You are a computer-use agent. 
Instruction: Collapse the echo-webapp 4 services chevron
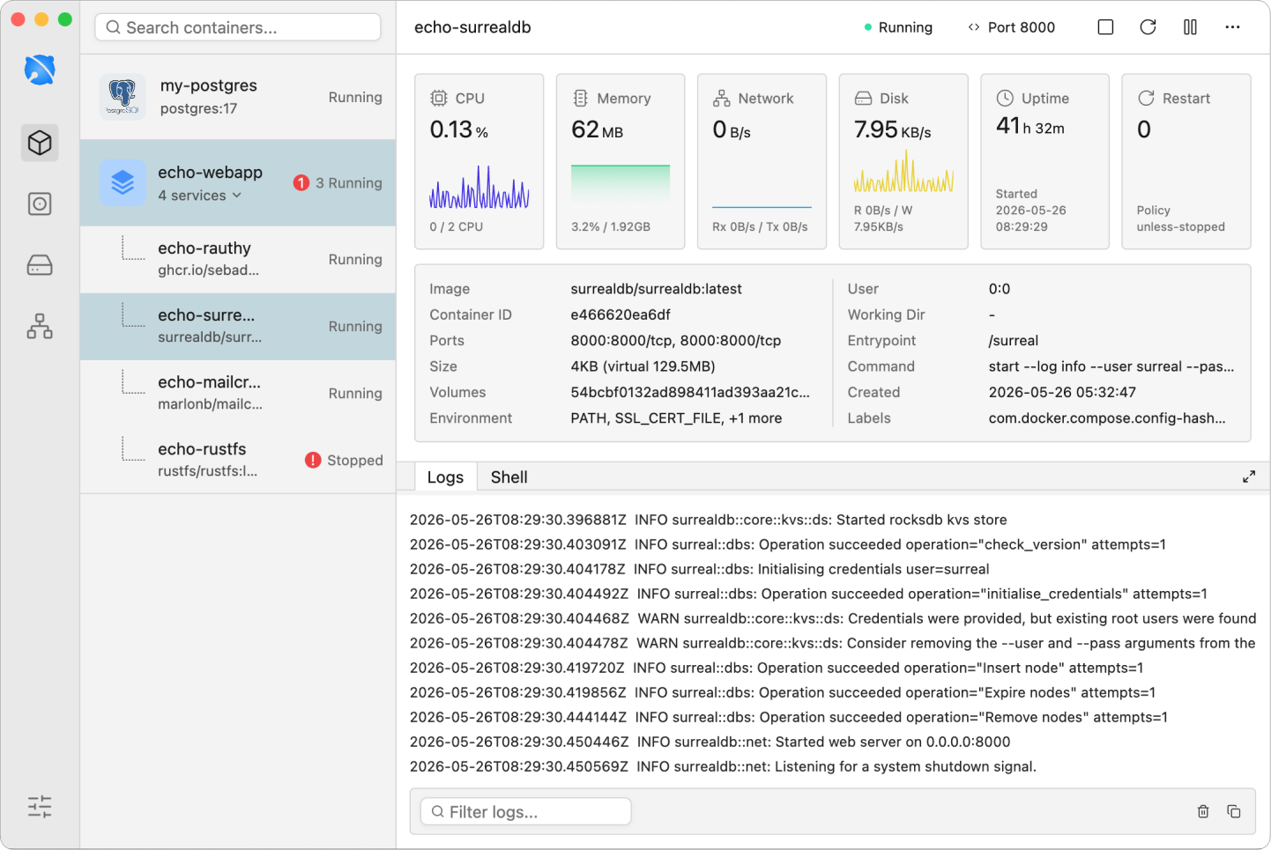tap(236, 196)
